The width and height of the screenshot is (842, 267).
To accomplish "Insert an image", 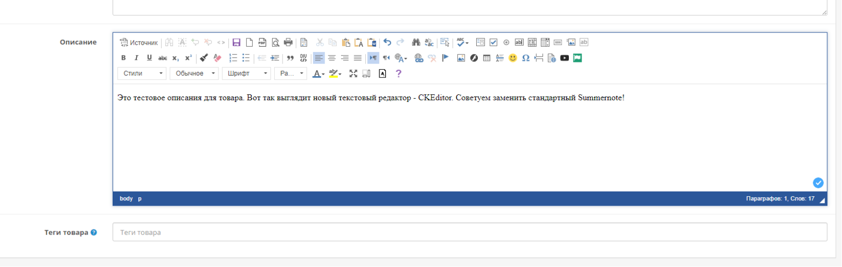I will point(461,58).
